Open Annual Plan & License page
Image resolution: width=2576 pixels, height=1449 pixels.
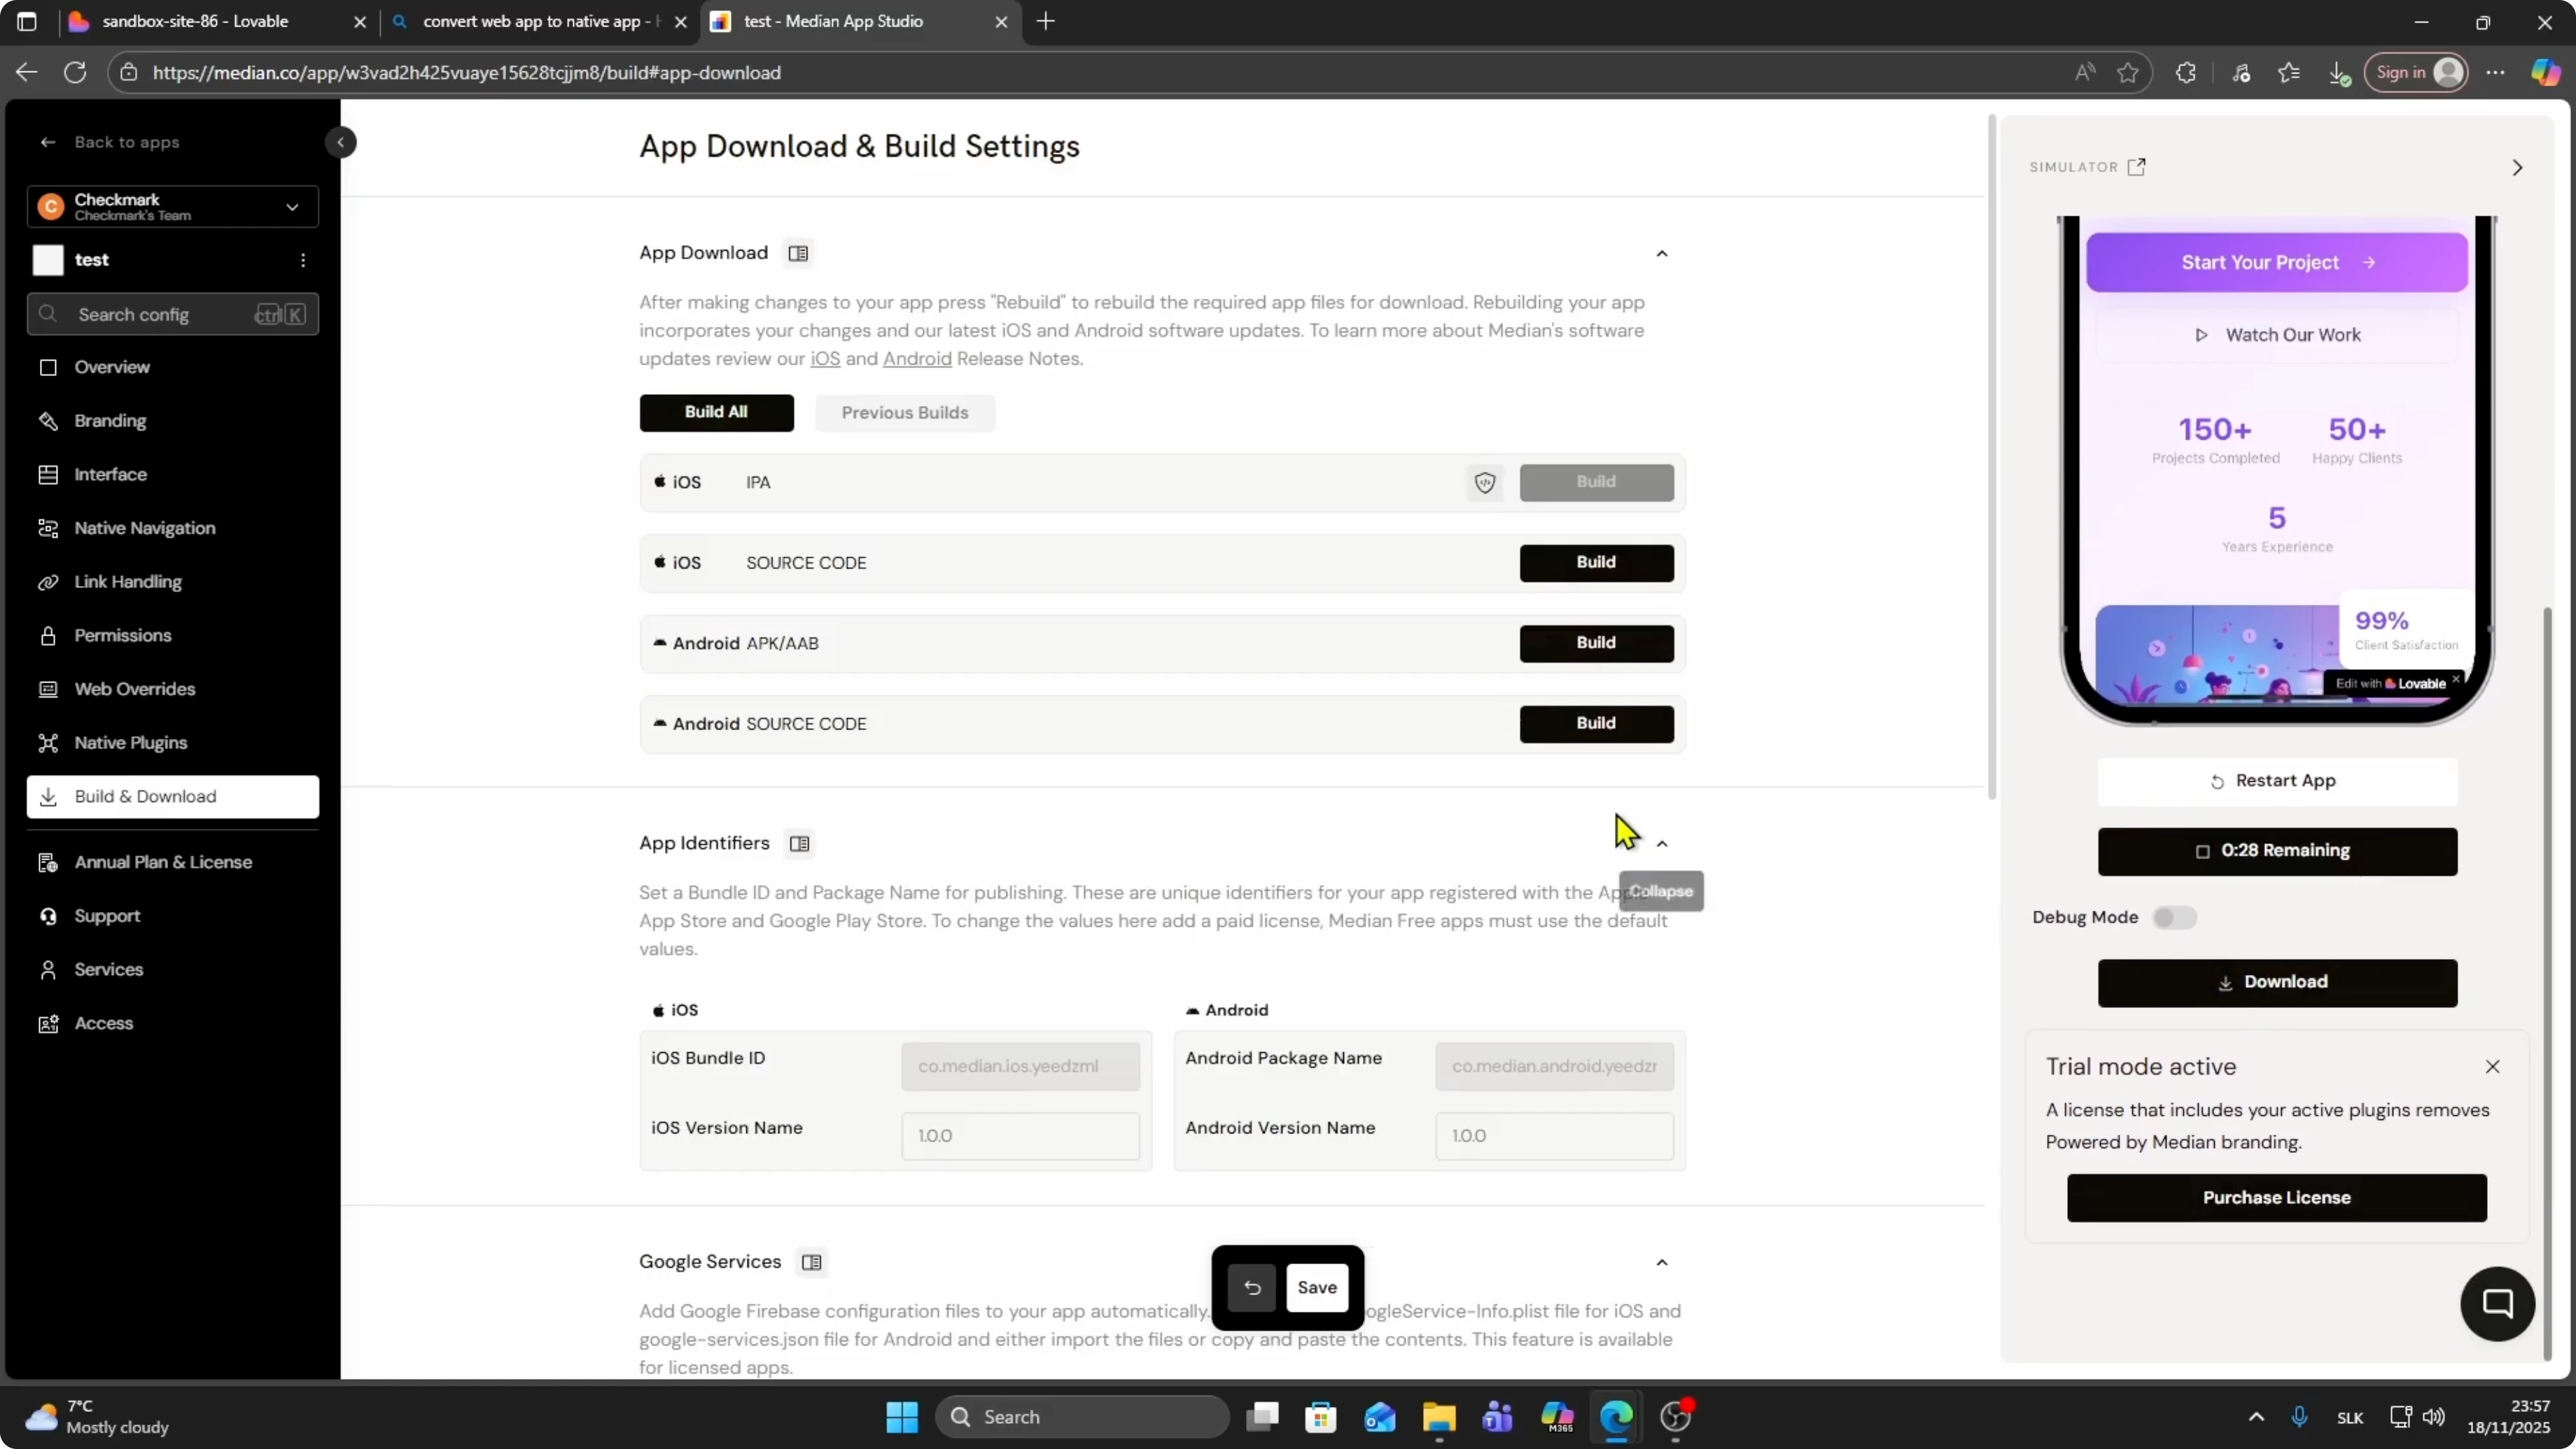173,862
